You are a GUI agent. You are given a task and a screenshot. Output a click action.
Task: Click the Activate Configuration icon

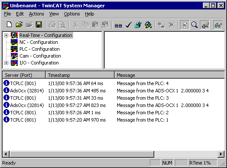138,24
